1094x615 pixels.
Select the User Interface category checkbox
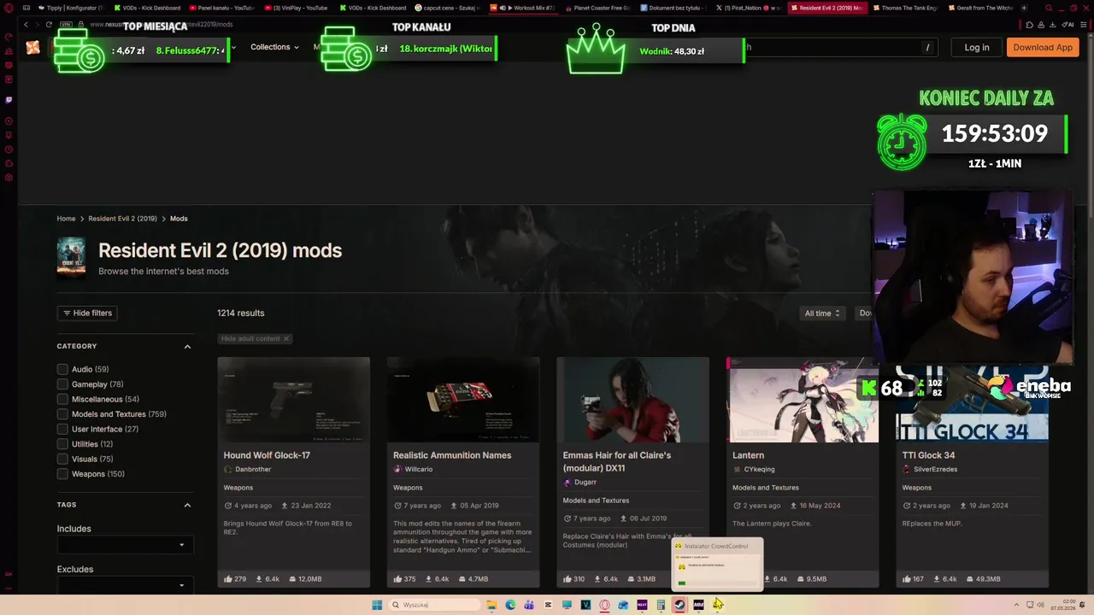62,429
